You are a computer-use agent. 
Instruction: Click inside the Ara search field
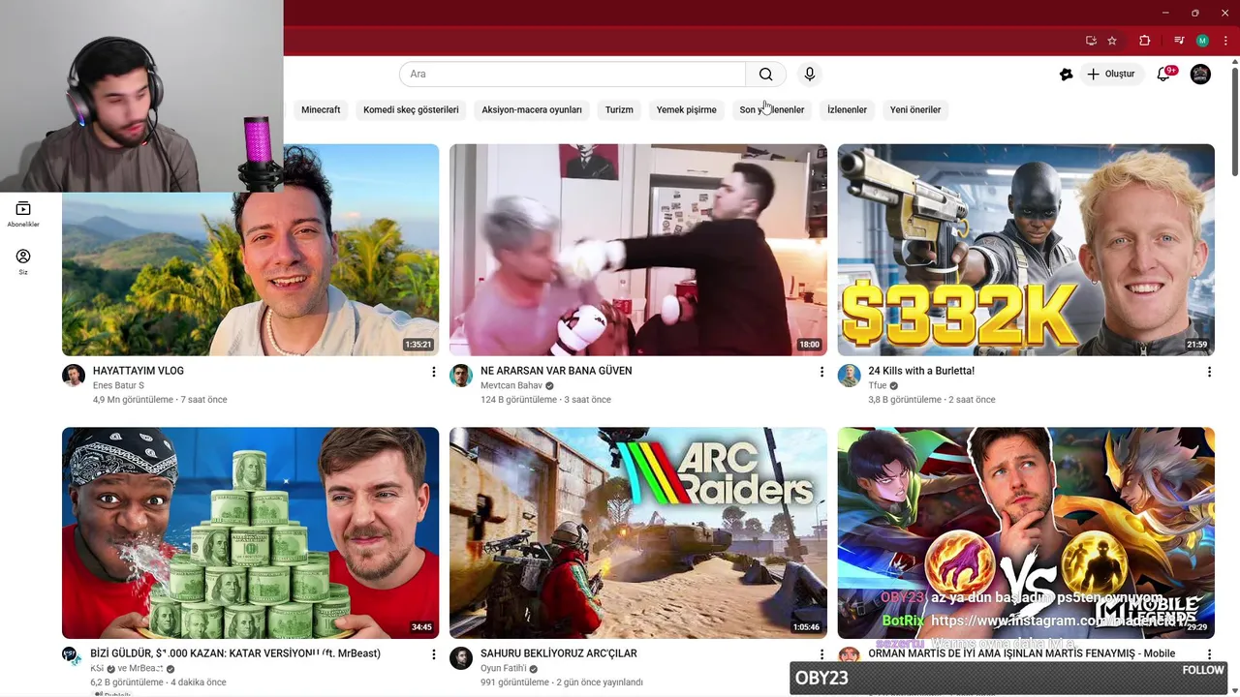573,75
